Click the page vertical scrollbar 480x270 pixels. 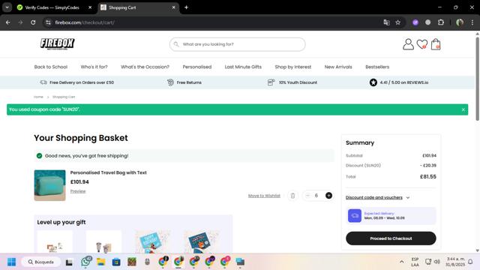(x=477, y=79)
